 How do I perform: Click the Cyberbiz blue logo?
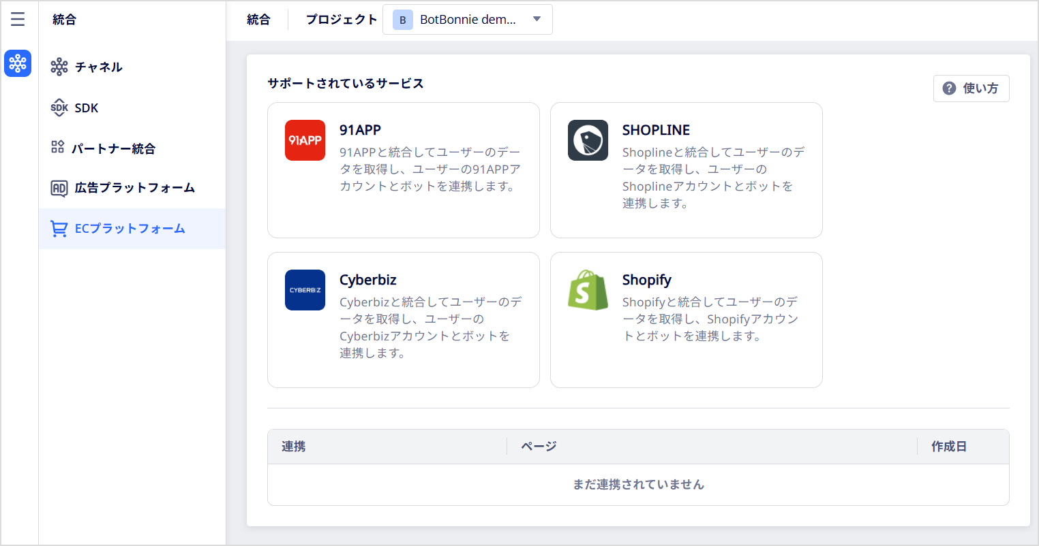[305, 290]
